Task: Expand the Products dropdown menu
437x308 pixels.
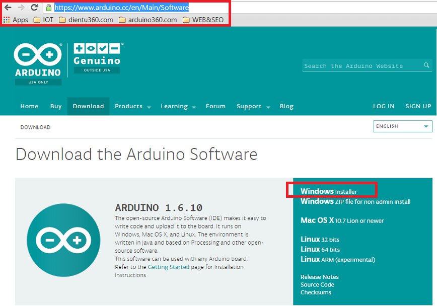Action: point(129,106)
